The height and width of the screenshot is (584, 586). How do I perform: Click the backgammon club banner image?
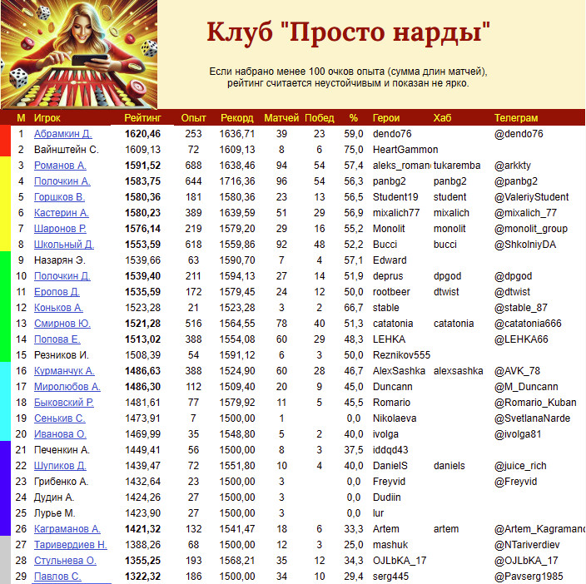79,55
